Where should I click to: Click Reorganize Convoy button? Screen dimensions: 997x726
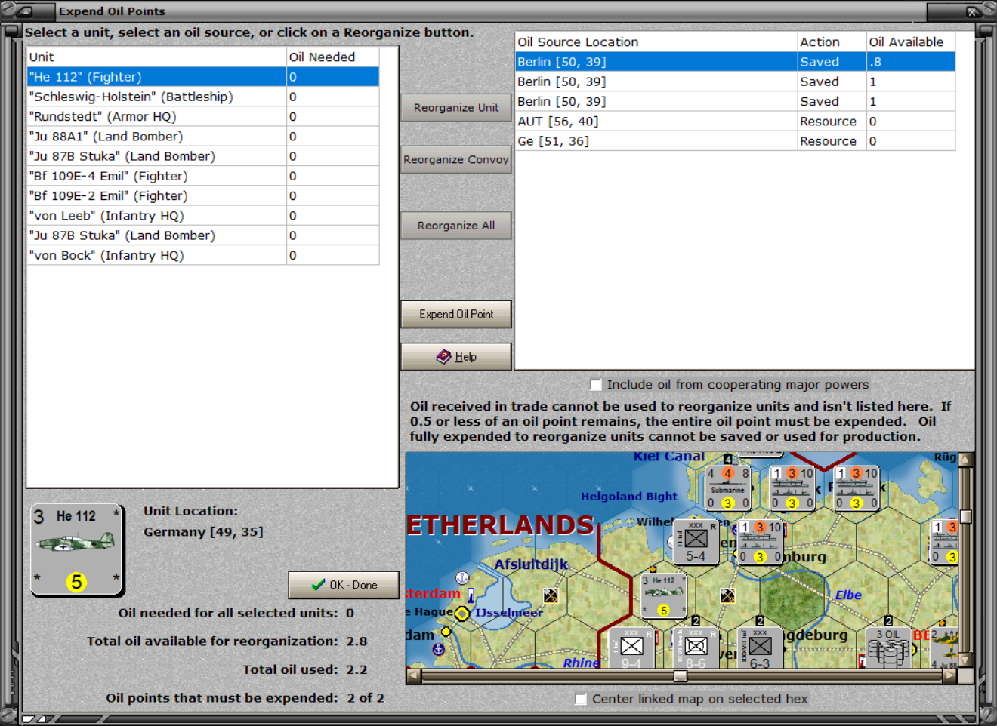(x=456, y=160)
